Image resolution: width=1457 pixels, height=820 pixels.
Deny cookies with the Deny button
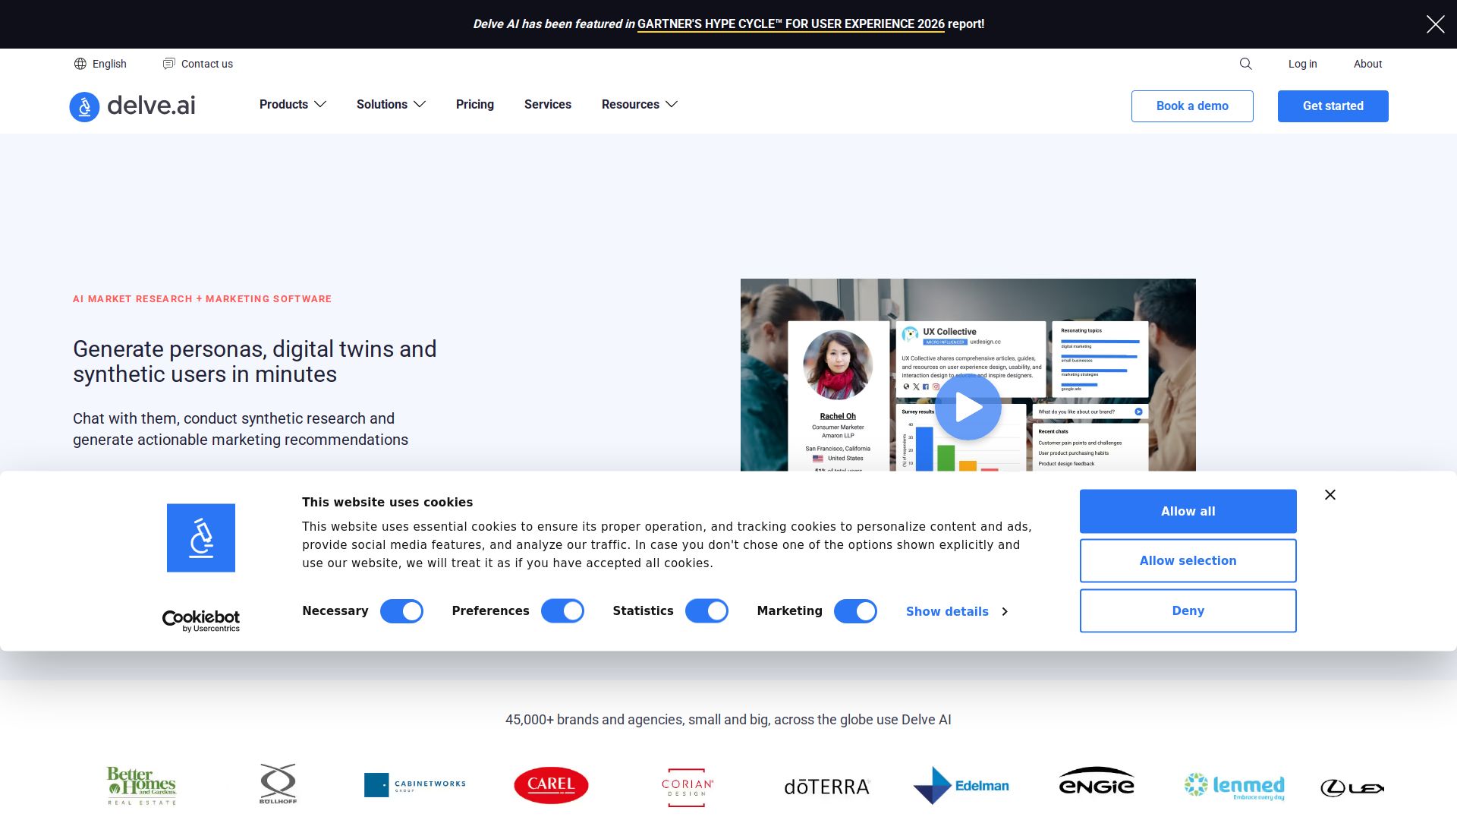[1188, 611]
